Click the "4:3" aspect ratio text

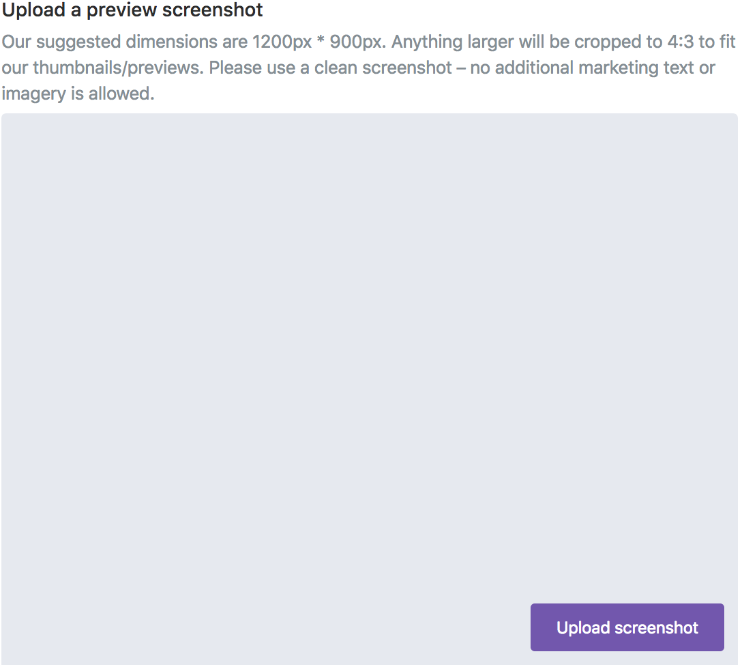point(680,42)
